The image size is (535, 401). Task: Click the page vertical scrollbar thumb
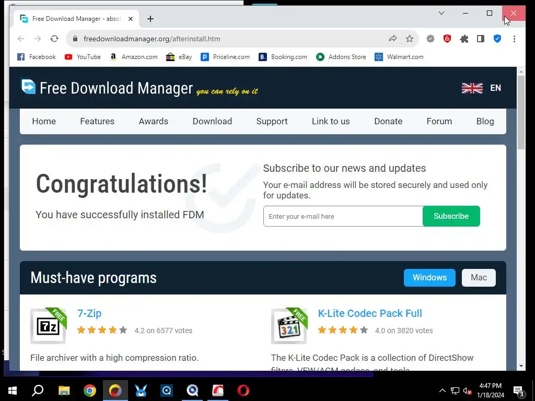coord(521,113)
